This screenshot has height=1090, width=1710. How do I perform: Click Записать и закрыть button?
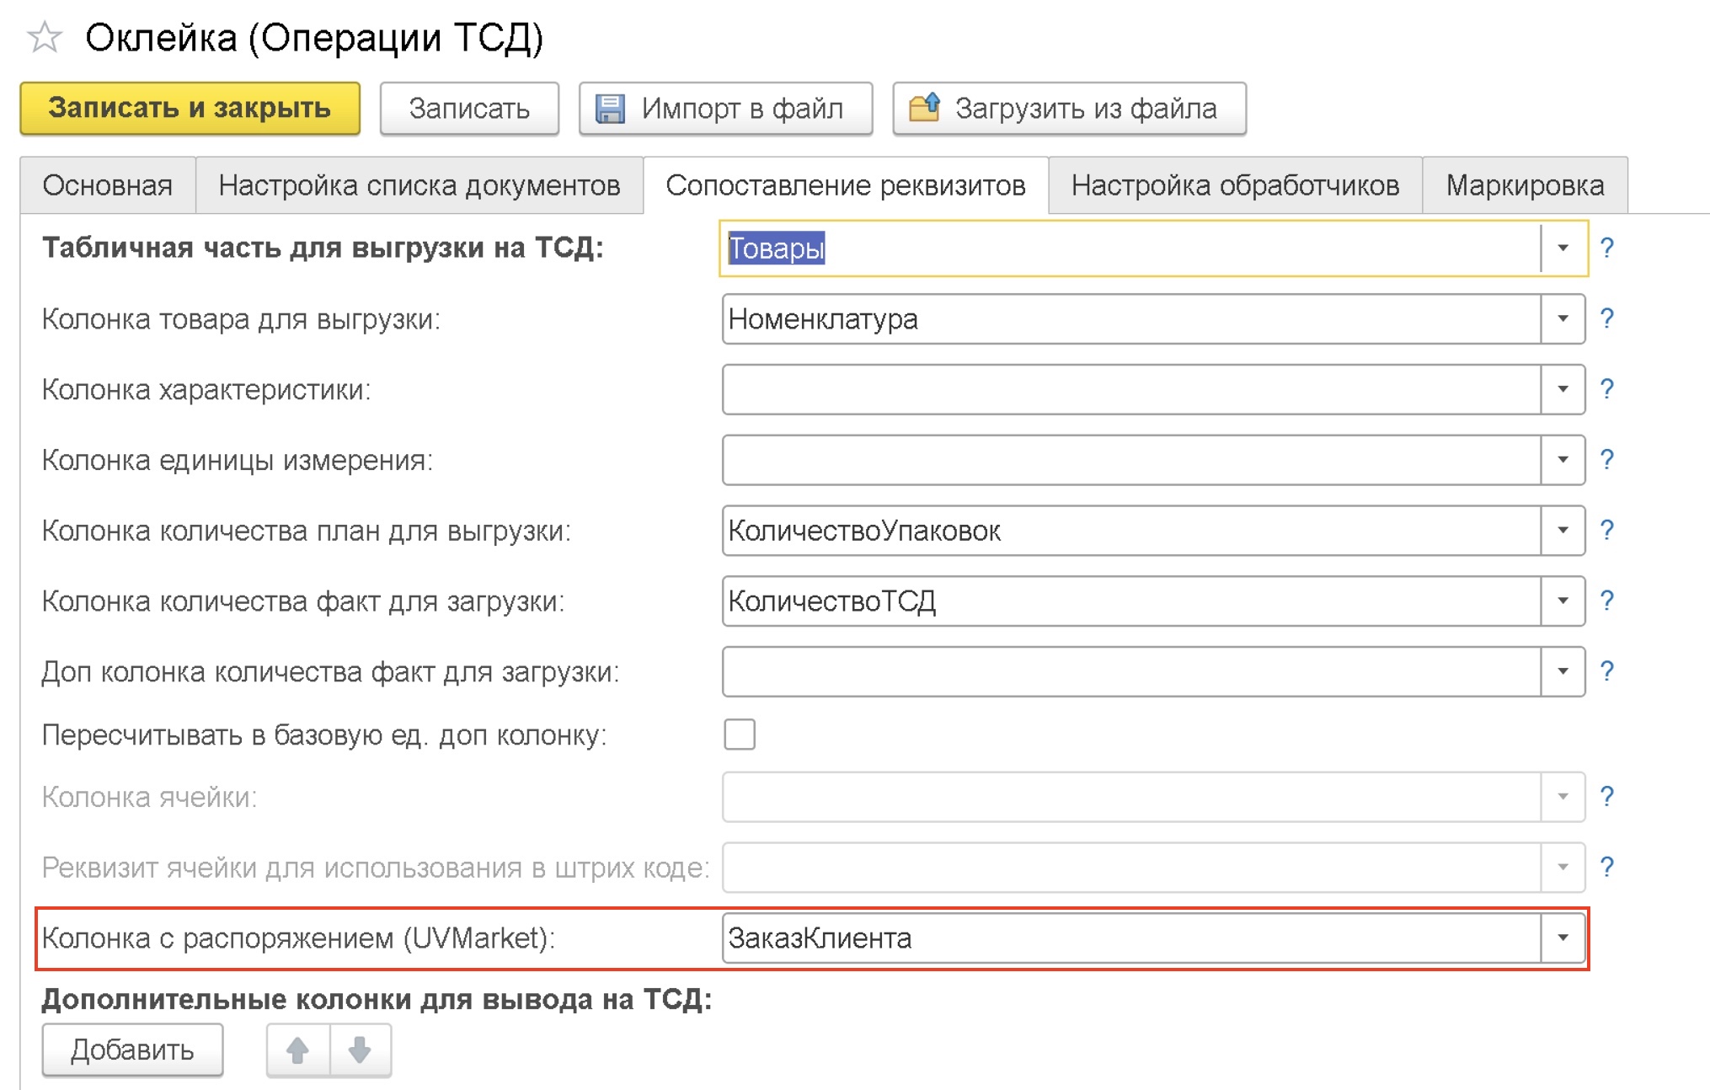190,109
